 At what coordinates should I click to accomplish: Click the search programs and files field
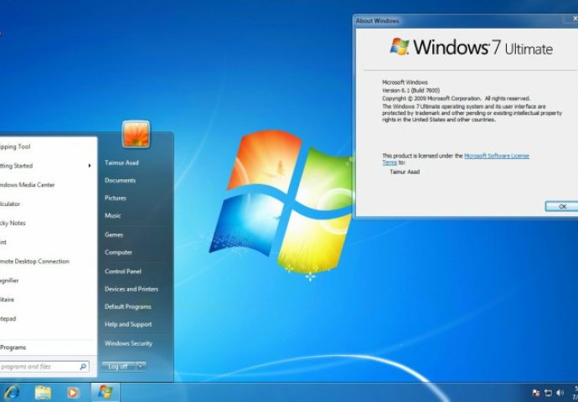coord(38,366)
